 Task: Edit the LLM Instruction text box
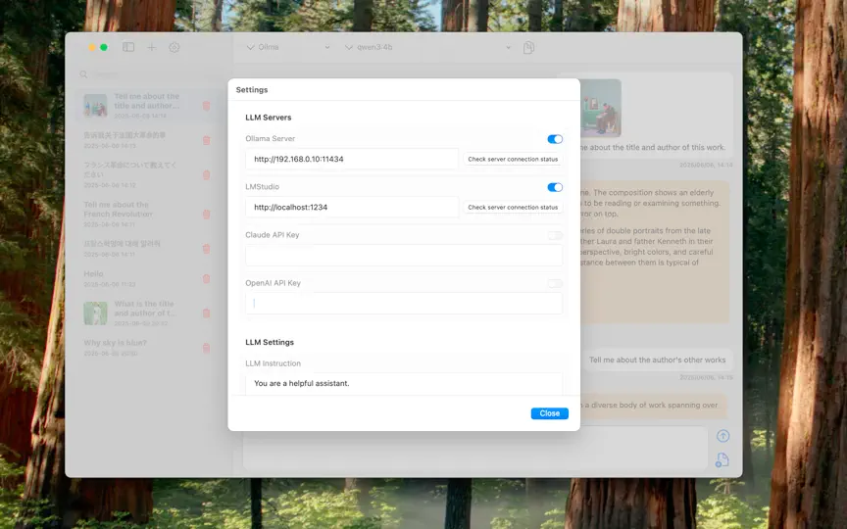(x=404, y=384)
